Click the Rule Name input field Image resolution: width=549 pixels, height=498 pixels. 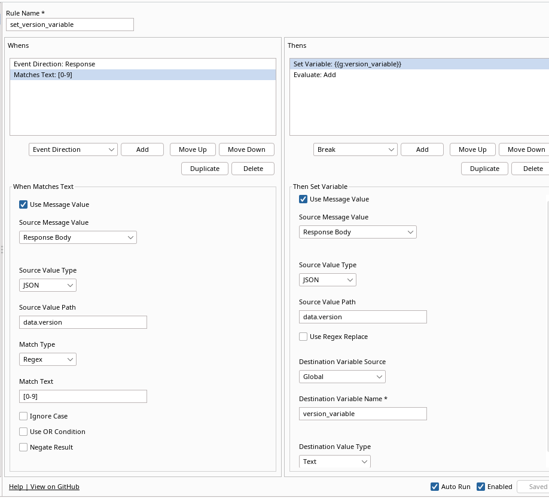(69, 25)
